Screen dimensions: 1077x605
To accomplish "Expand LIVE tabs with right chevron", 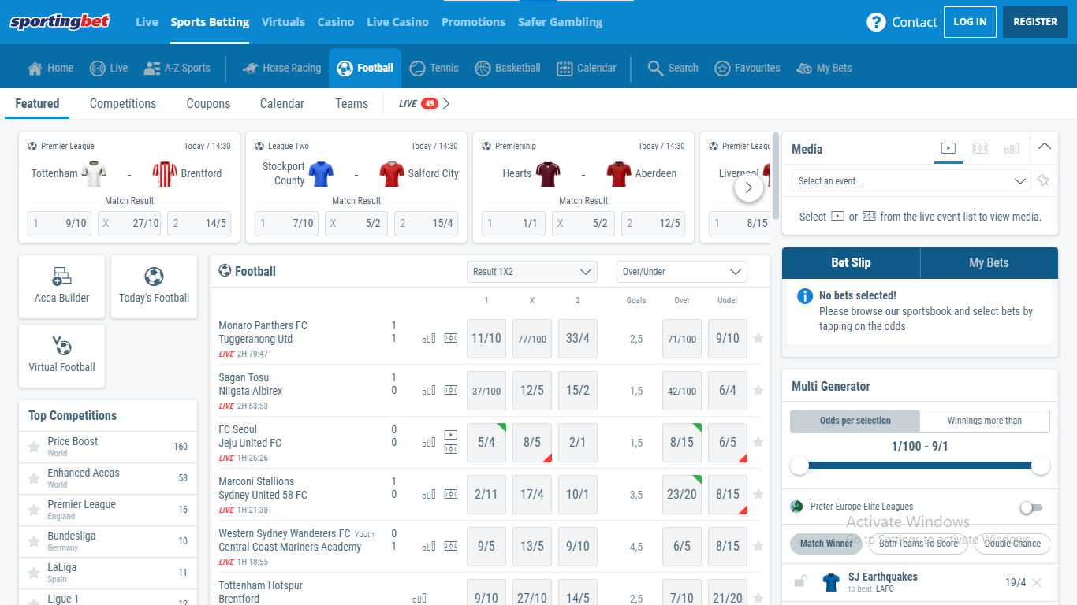I will point(446,103).
